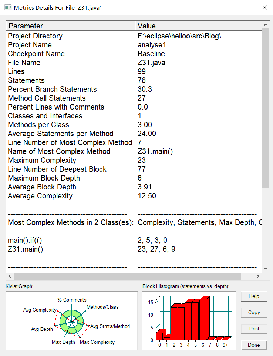Click the value 30.3
Screen dimensions: 273x356
(145, 89)
